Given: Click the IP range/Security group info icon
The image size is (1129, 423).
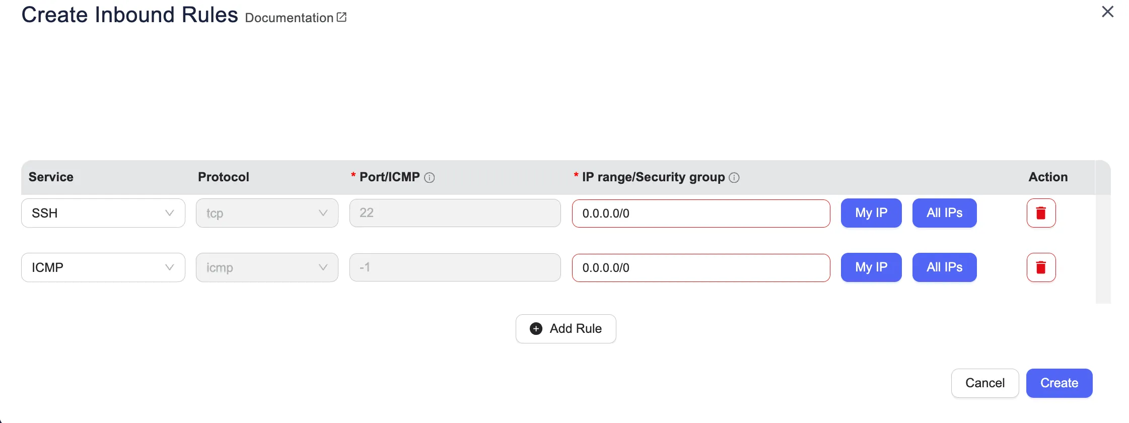Looking at the screenshot, I should tap(734, 177).
